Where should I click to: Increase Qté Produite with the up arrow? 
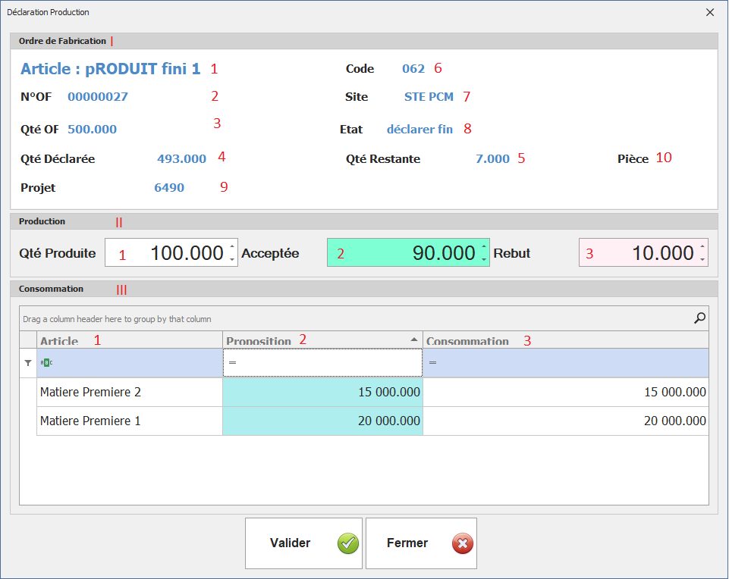[231, 246]
